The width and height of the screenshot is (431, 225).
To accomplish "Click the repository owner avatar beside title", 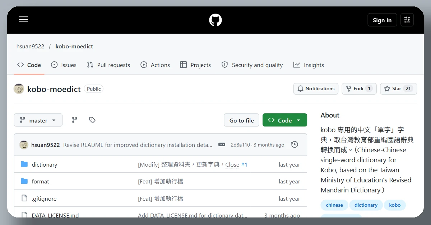I will 19,89.
